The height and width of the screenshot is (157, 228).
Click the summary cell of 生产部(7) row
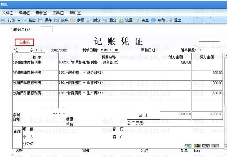click(x=35, y=96)
